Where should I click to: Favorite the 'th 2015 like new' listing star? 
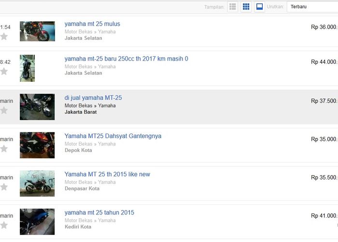[x=4, y=187]
